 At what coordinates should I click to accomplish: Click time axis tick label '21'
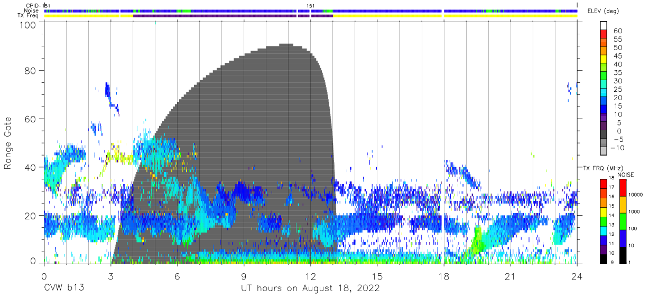coord(511,277)
